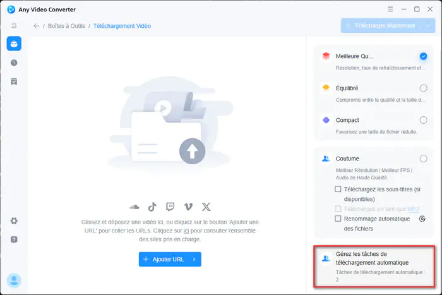
Task: Select Meilleure Qualité radio button
Action: point(423,56)
